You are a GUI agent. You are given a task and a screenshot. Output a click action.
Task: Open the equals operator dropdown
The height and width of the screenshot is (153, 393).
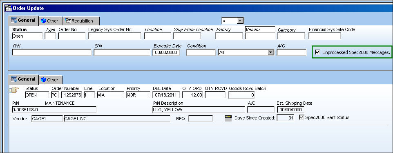[x=240, y=20]
